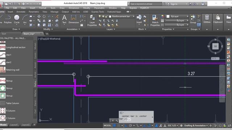Click the 3.27 dimension text
This screenshot has height=130, width=232.
(x=191, y=74)
